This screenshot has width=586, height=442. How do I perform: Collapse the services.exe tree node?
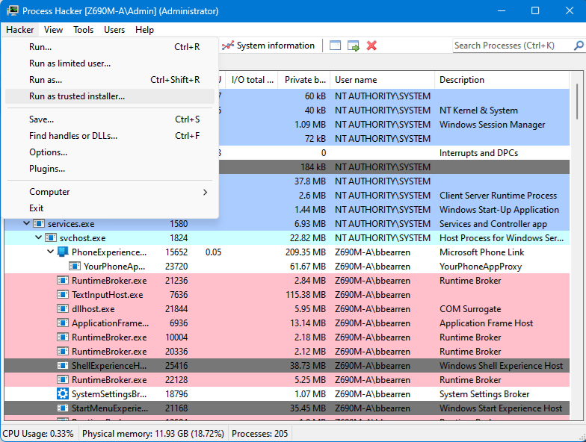26,223
